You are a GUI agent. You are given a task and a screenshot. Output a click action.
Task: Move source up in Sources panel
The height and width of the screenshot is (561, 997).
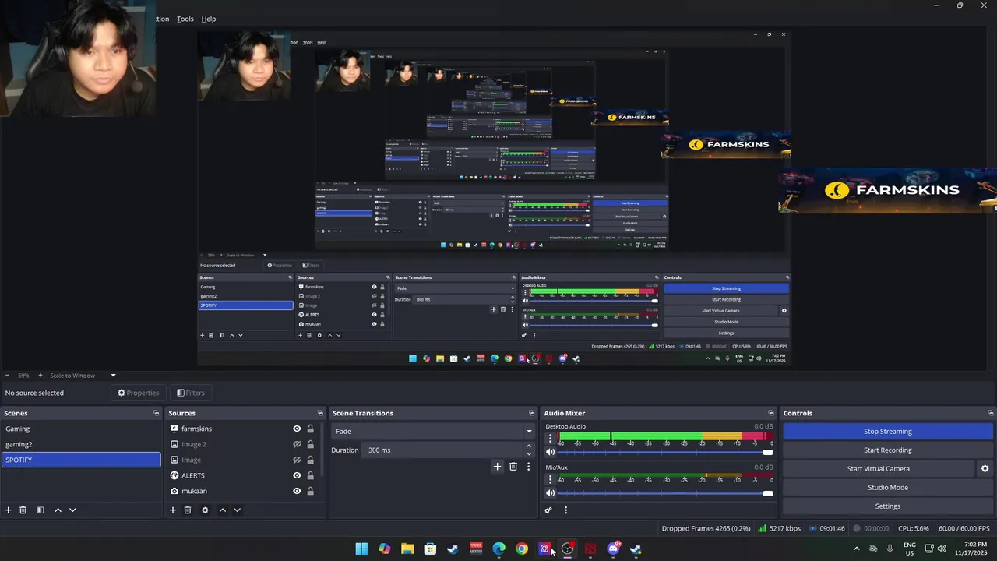222,510
